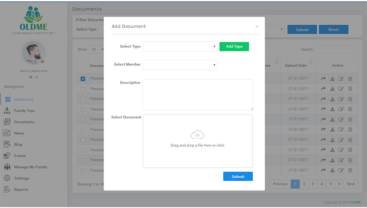Uncheck the checked first row checkbox

[x=83, y=79]
